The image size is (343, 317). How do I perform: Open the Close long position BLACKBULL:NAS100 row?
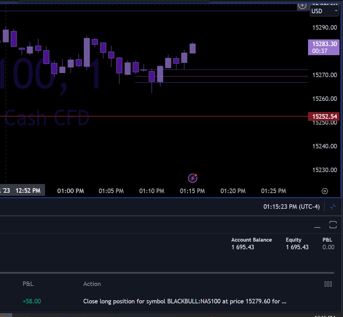[185, 301]
